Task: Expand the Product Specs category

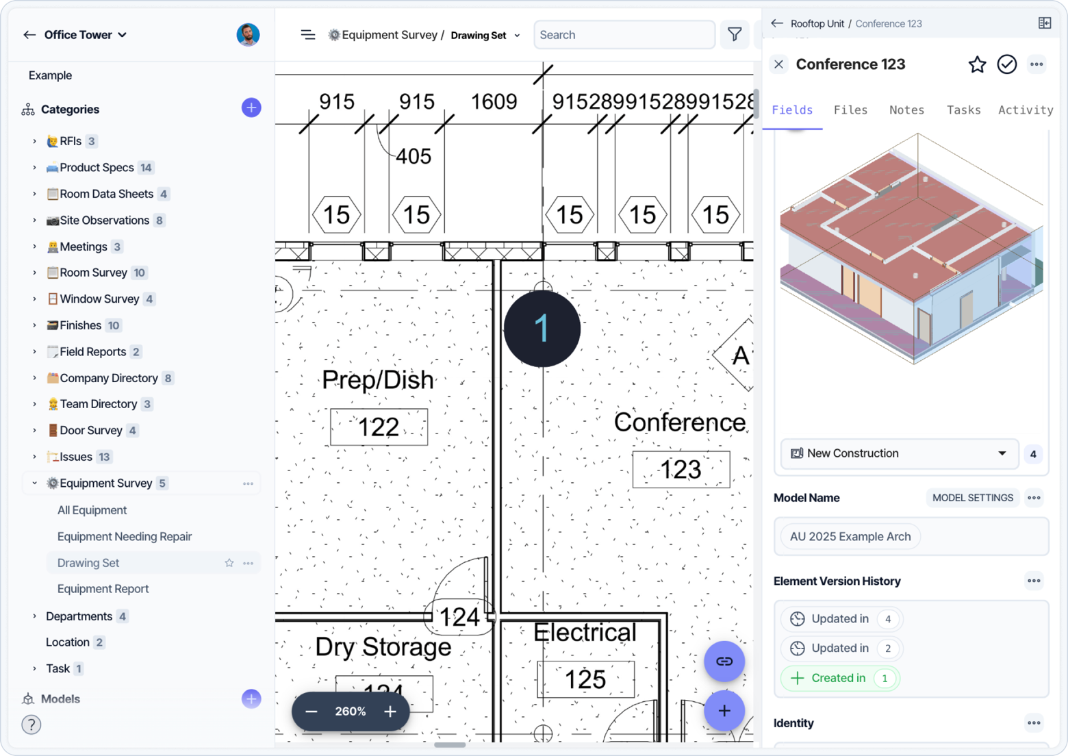Action: pos(34,167)
